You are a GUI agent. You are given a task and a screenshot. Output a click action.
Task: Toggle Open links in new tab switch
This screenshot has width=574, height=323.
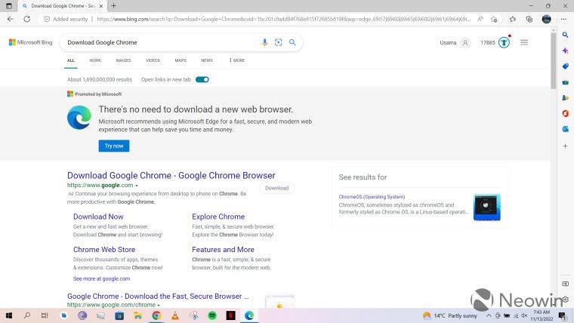[202, 80]
